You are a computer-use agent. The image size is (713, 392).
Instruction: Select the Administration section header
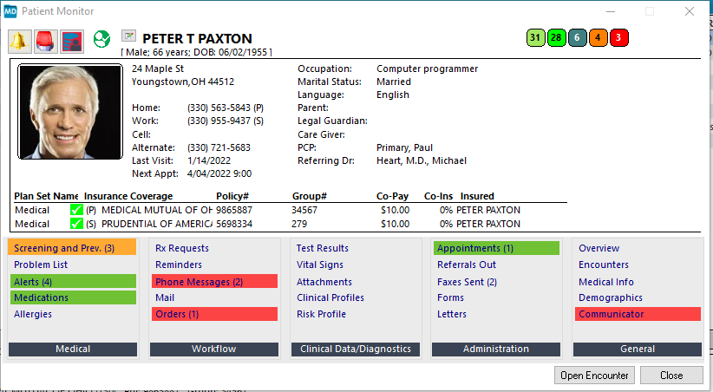496,350
